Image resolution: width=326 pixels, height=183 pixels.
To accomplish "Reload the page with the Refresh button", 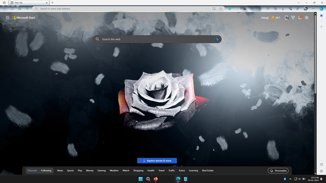I will (12, 9).
